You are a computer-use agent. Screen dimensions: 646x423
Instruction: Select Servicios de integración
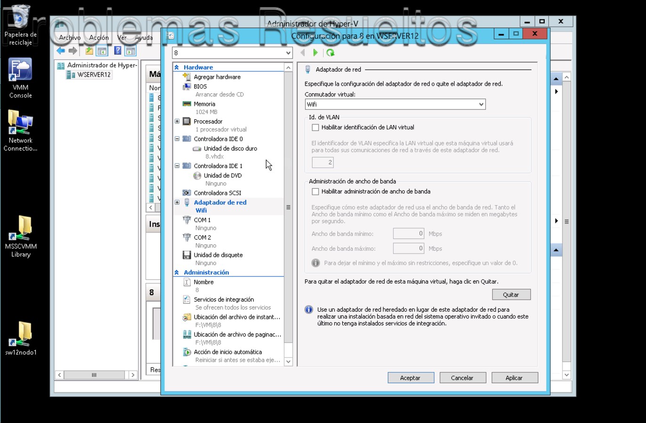[x=224, y=300]
